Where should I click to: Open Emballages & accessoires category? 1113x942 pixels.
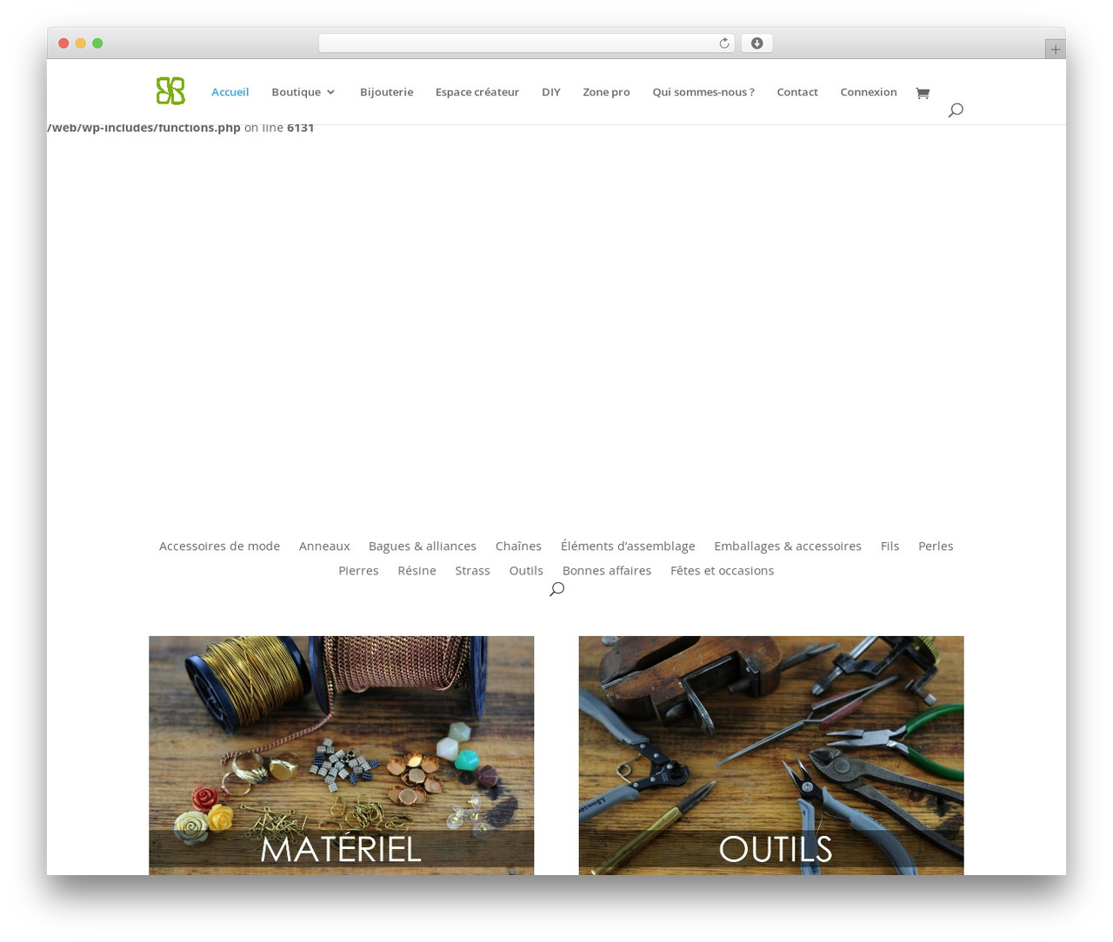[x=788, y=546]
